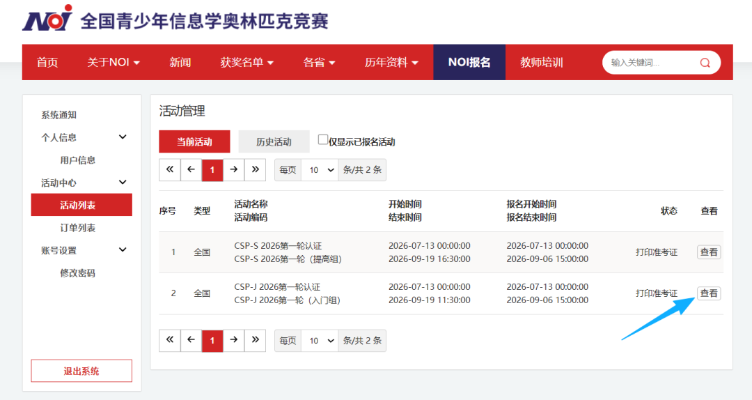Open 关于NOI dropdown menu

(x=113, y=63)
